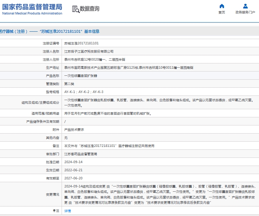Click model spec AY-K-1；AY-K-2；AY-K-3
The image size is (259, 216).
[84, 92]
